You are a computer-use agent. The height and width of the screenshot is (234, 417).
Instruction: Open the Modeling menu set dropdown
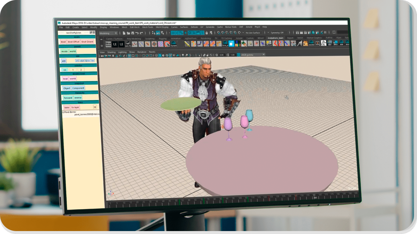pyautogui.click(x=108, y=33)
